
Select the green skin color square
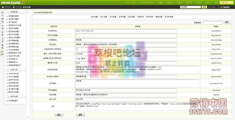tap(24, 7)
